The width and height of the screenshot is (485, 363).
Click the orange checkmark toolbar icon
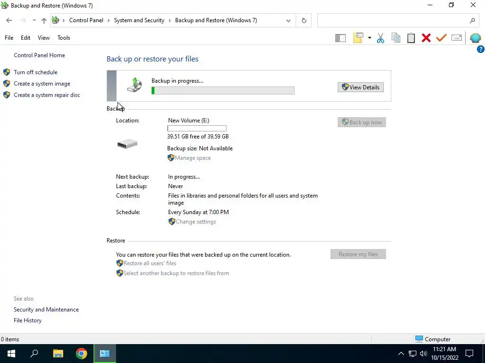point(441,38)
